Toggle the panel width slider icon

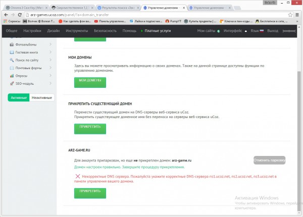coord(289,31)
